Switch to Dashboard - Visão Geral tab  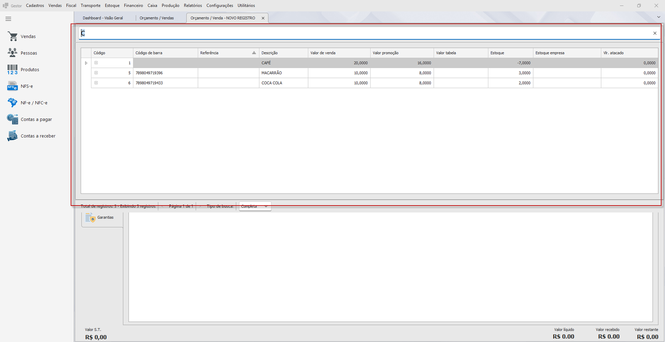point(103,18)
